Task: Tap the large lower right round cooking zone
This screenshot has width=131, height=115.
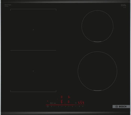Action: coord(97,71)
